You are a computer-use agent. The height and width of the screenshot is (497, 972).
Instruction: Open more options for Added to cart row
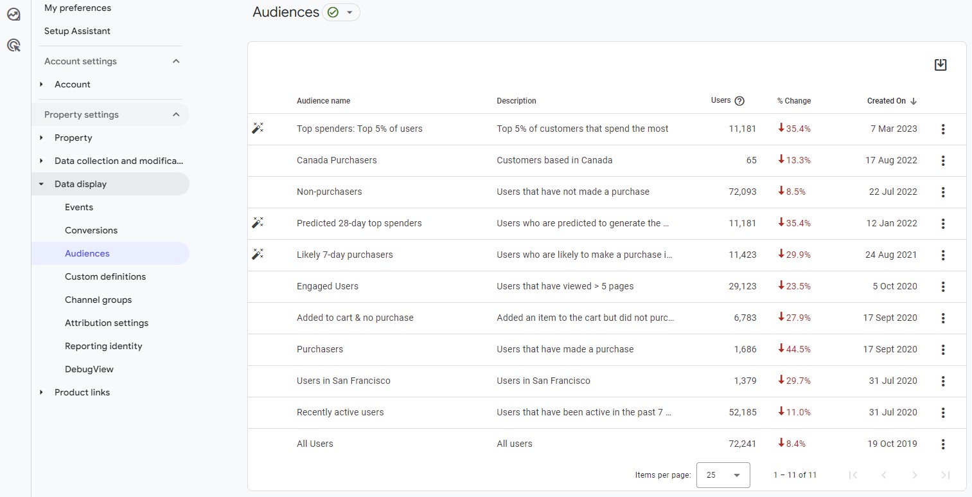pos(943,318)
